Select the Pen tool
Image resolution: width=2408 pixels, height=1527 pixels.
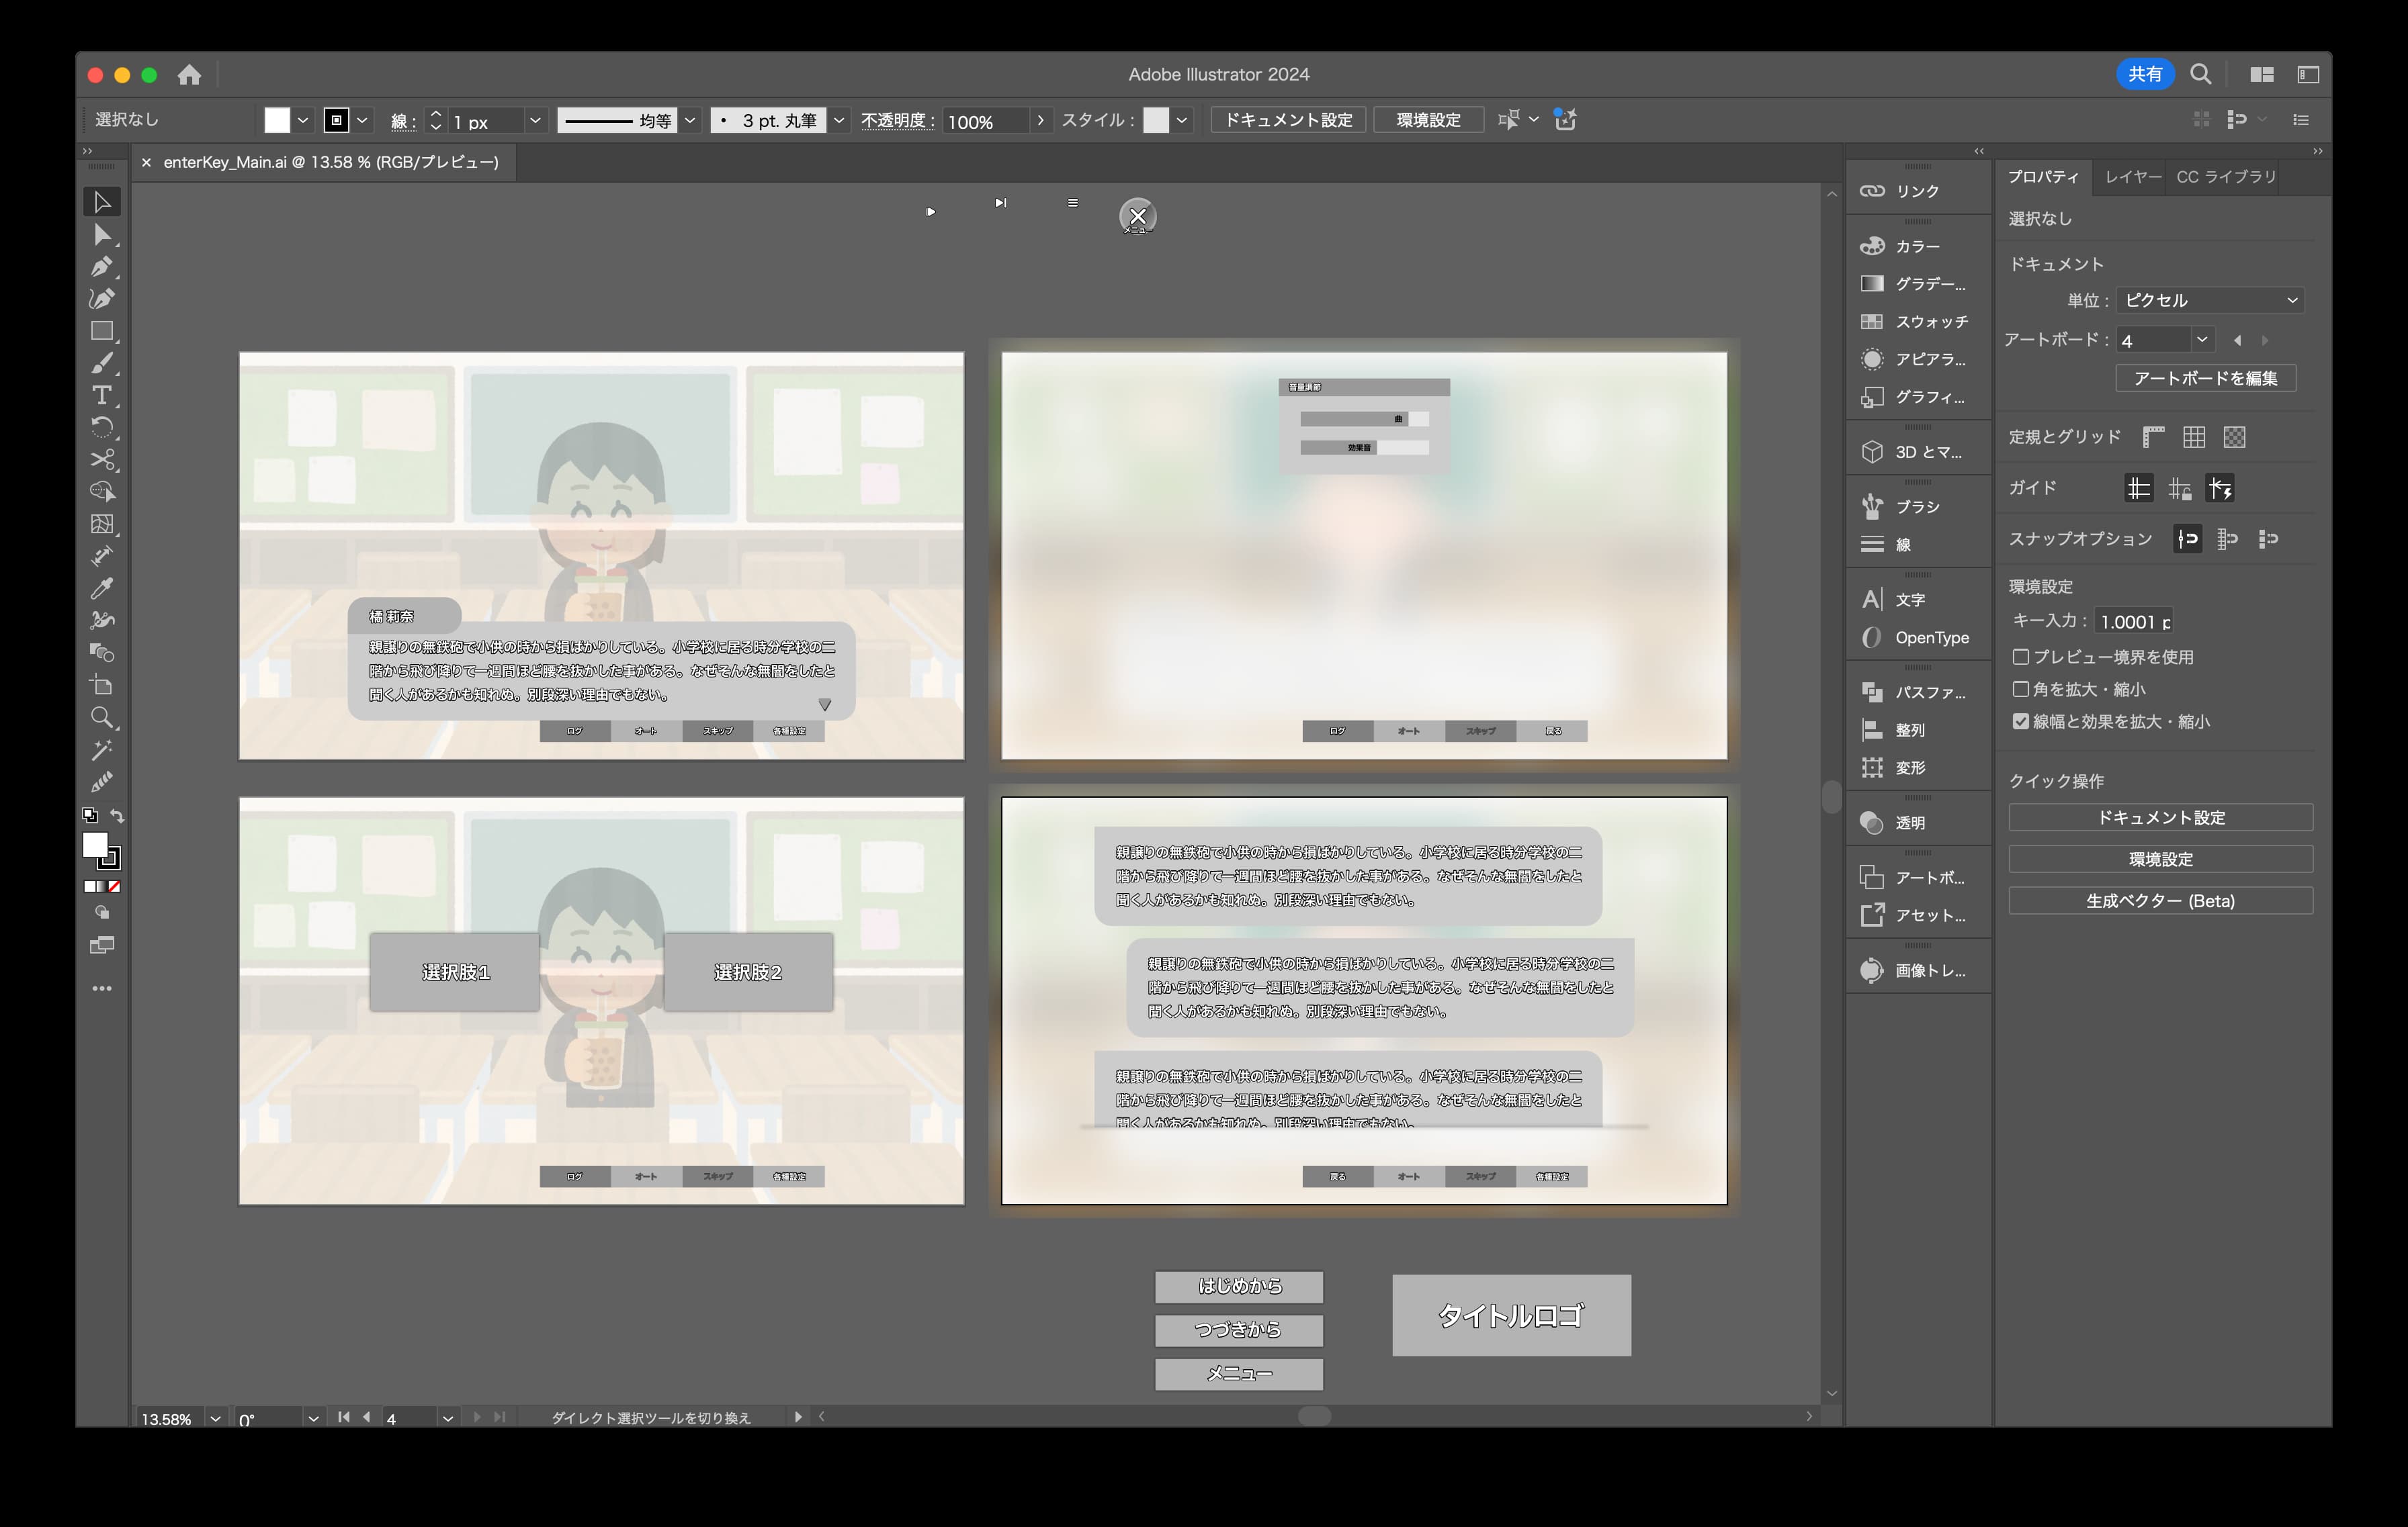[101, 267]
